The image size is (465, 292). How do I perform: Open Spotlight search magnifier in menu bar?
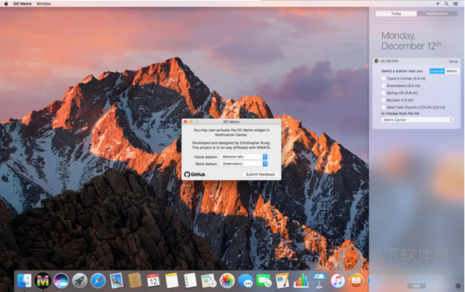click(447, 4)
